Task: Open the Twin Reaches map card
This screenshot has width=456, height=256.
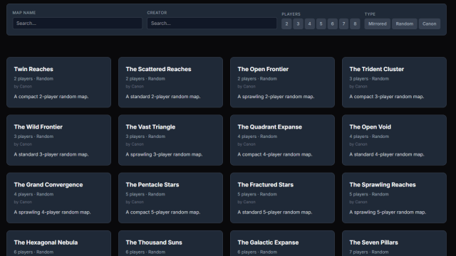Action: point(58,82)
